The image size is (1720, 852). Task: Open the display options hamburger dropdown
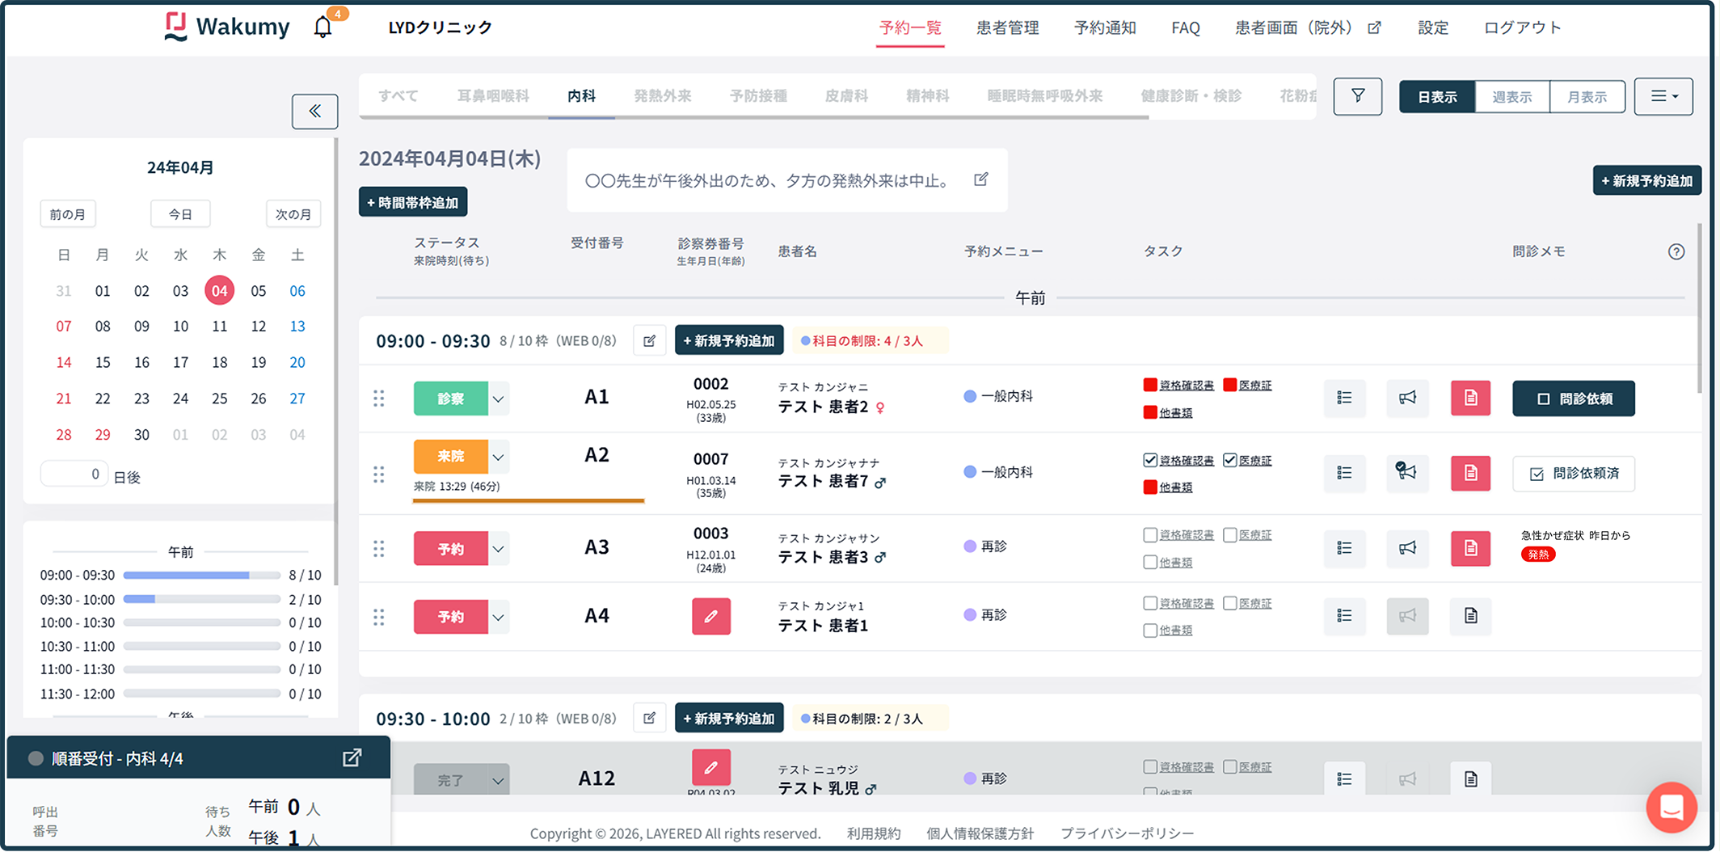coord(1663,96)
